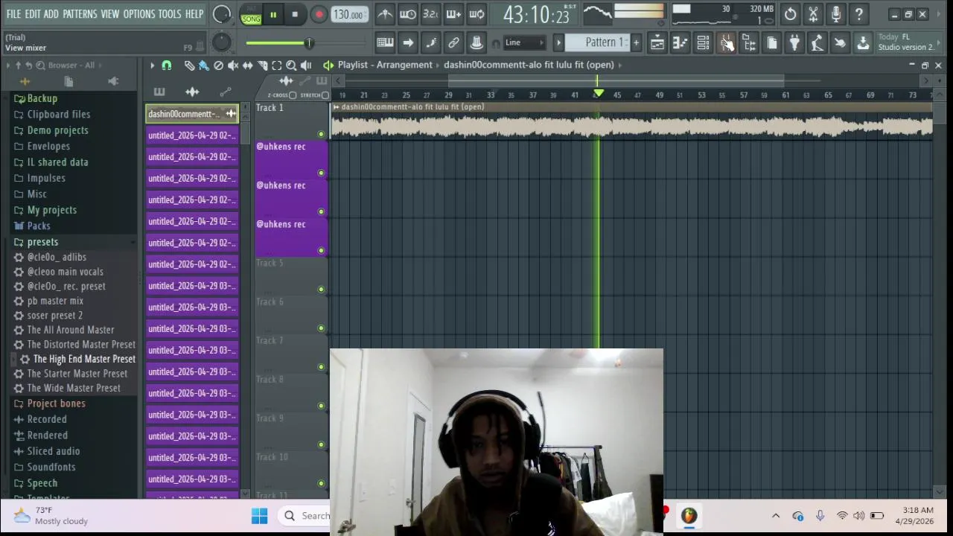Open the piano roll view icon
Image resolution: width=953 pixels, height=536 pixels.
click(680, 43)
